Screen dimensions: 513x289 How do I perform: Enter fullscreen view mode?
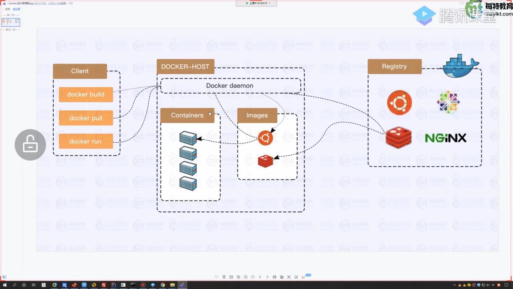coord(289,277)
